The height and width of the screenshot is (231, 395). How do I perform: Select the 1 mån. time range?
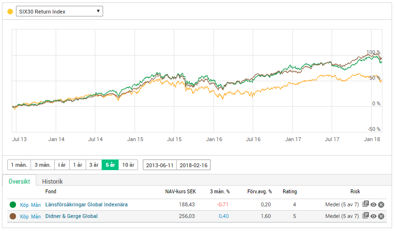click(19, 165)
